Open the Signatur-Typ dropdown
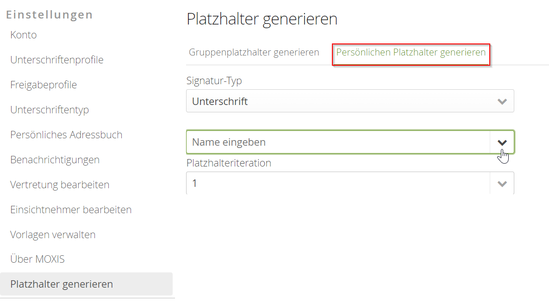The image size is (549, 308). 502,101
